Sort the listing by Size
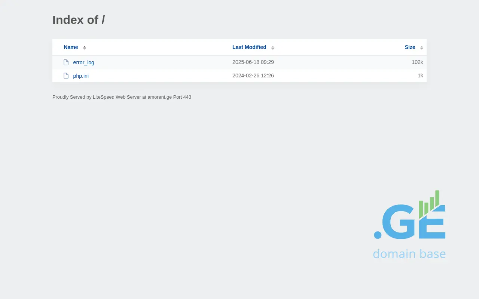This screenshot has height=299, width=479. (410, 47)
